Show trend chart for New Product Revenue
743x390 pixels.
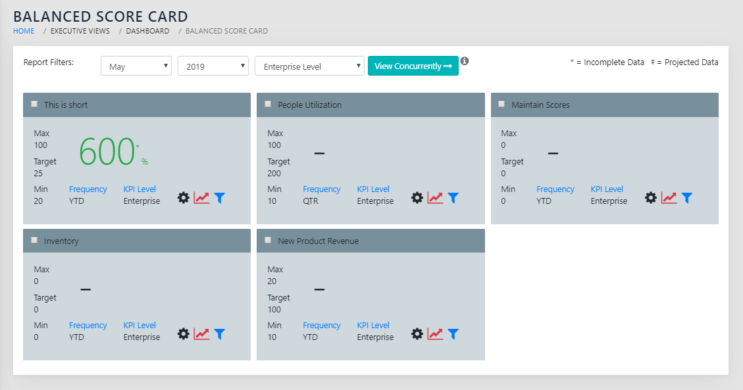coord(435,334)
